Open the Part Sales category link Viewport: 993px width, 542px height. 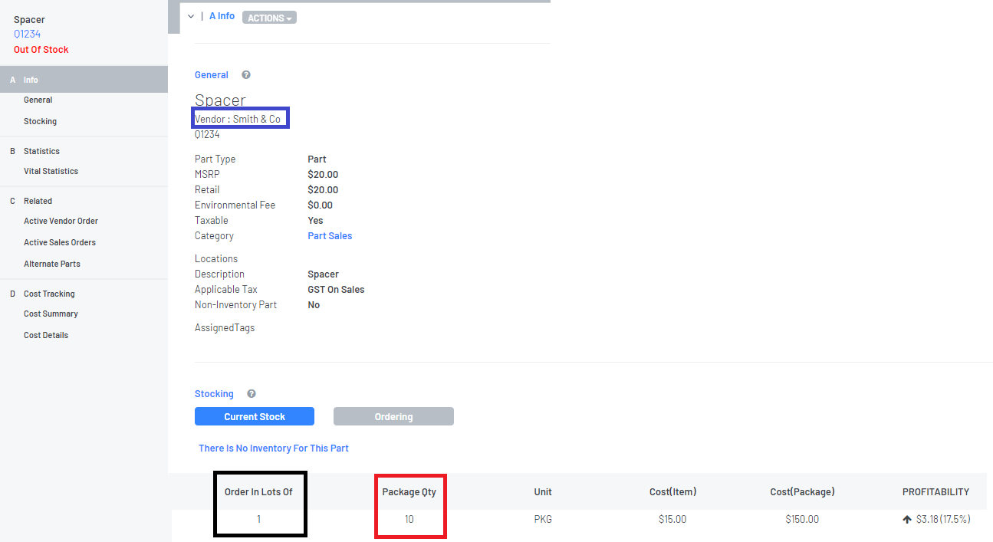coord(330,236)
